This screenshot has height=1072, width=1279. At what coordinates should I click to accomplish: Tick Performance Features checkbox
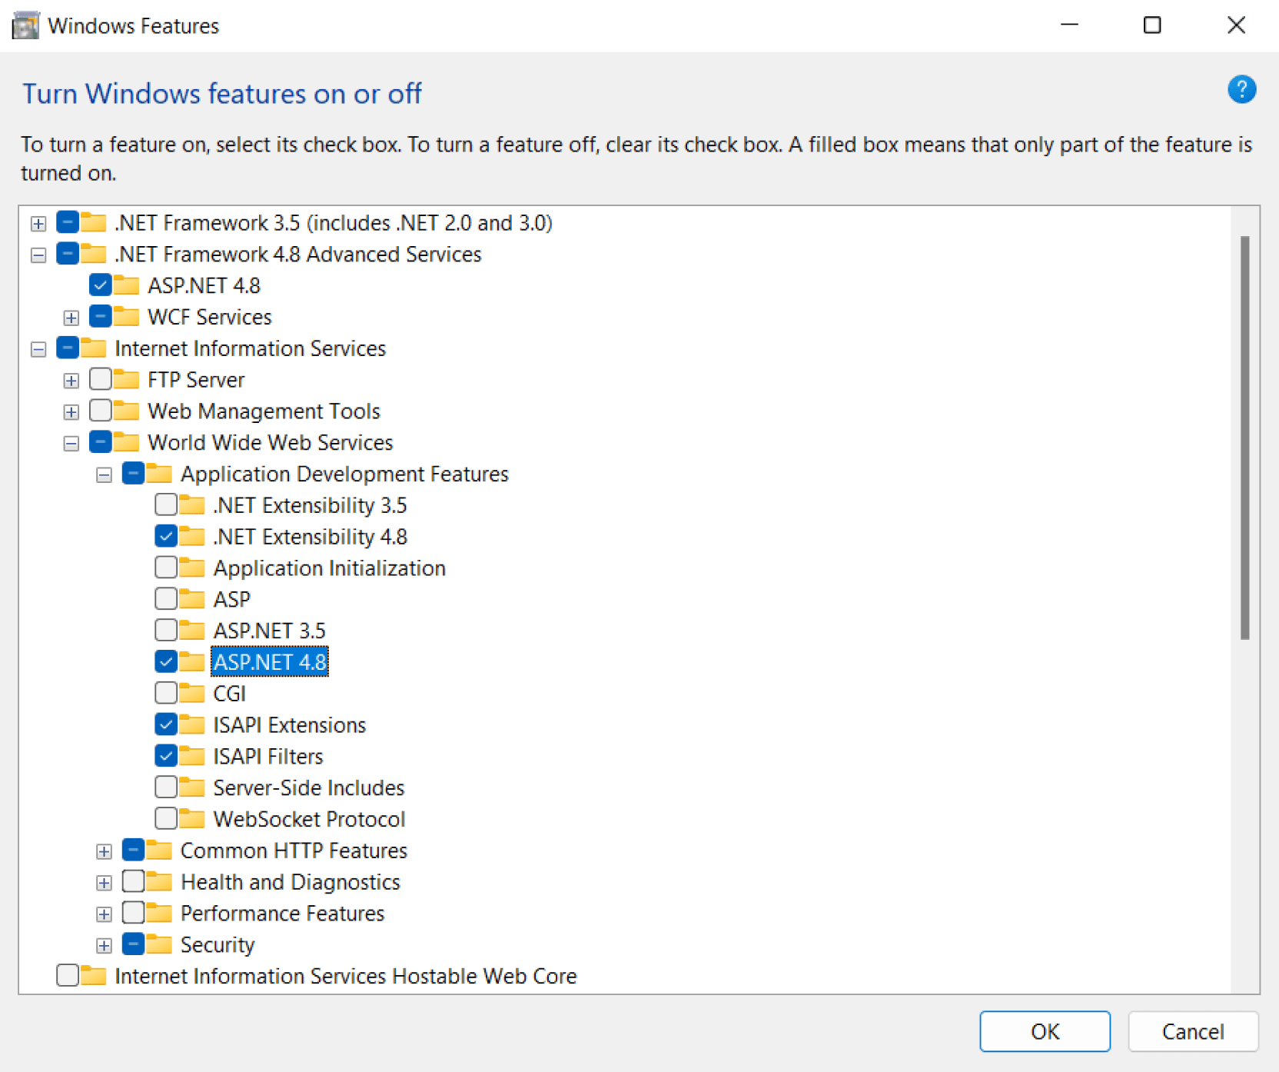click(133, 913)
